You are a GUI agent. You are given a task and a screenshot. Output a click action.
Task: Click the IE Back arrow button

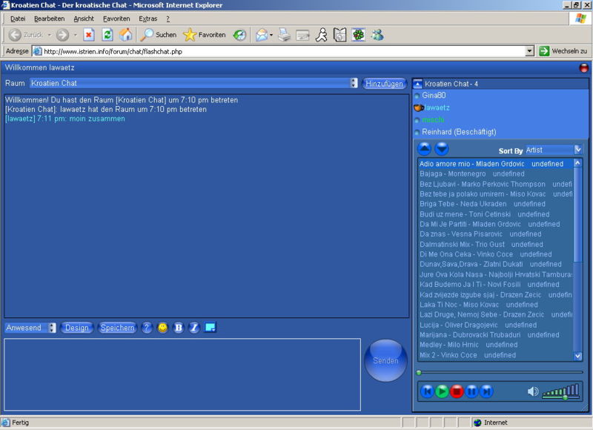15,35
